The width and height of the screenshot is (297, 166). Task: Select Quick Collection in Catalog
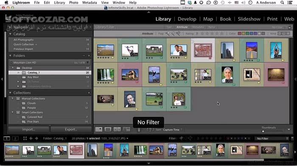pos(50,44)
